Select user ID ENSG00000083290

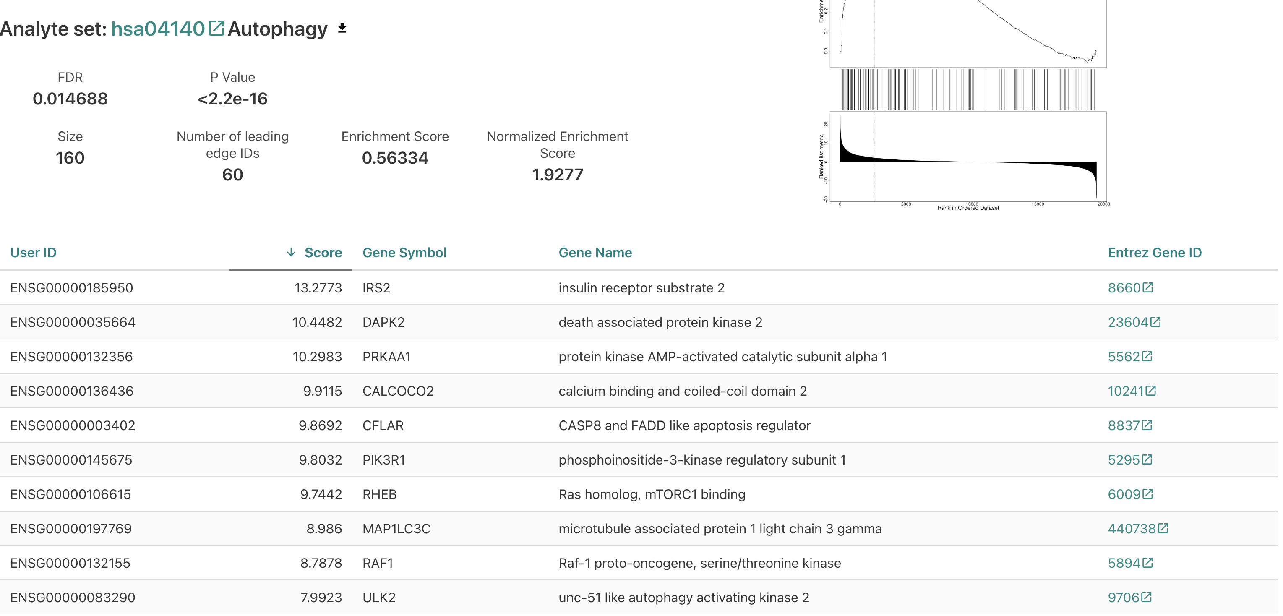73,597
